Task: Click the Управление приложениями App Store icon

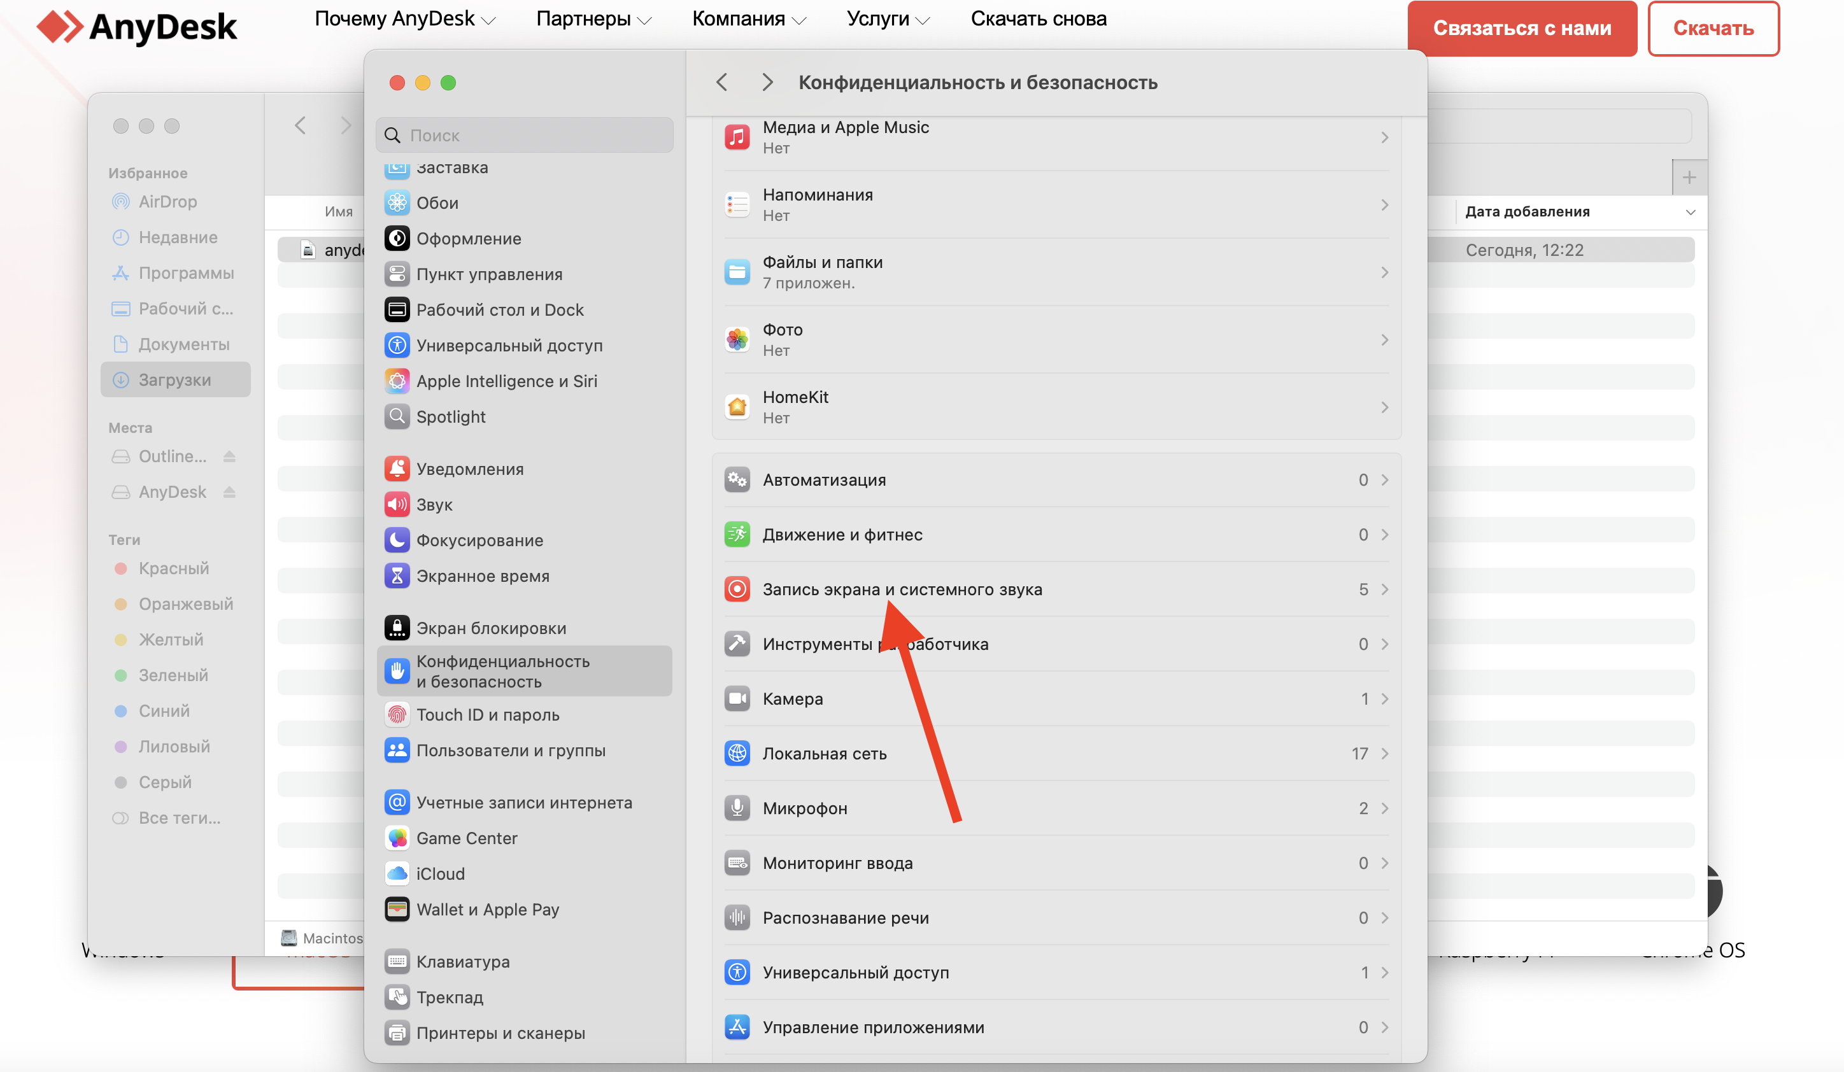Action: coord(737,1027)
